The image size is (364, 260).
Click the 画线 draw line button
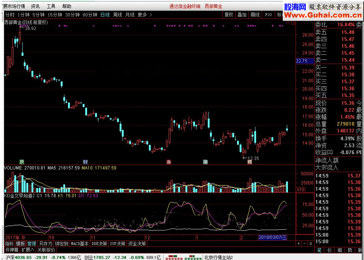[x=255, y=15]
